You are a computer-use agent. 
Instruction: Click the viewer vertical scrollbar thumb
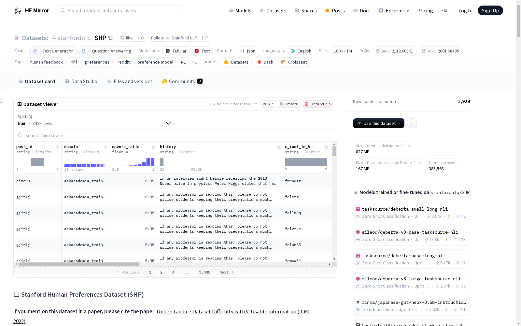click(x=334, y=151)
